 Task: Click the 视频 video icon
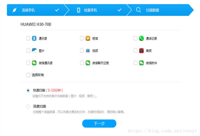[88, 51]
